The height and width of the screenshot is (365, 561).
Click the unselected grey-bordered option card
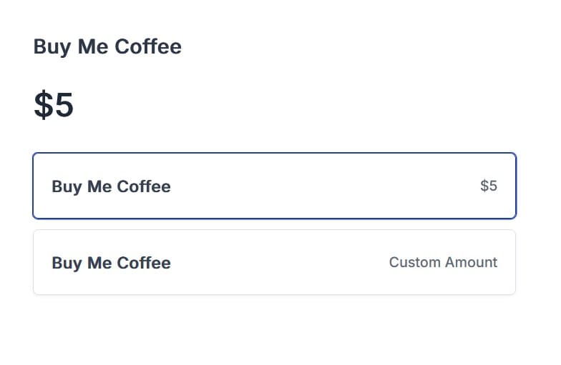tap(274, 262)
